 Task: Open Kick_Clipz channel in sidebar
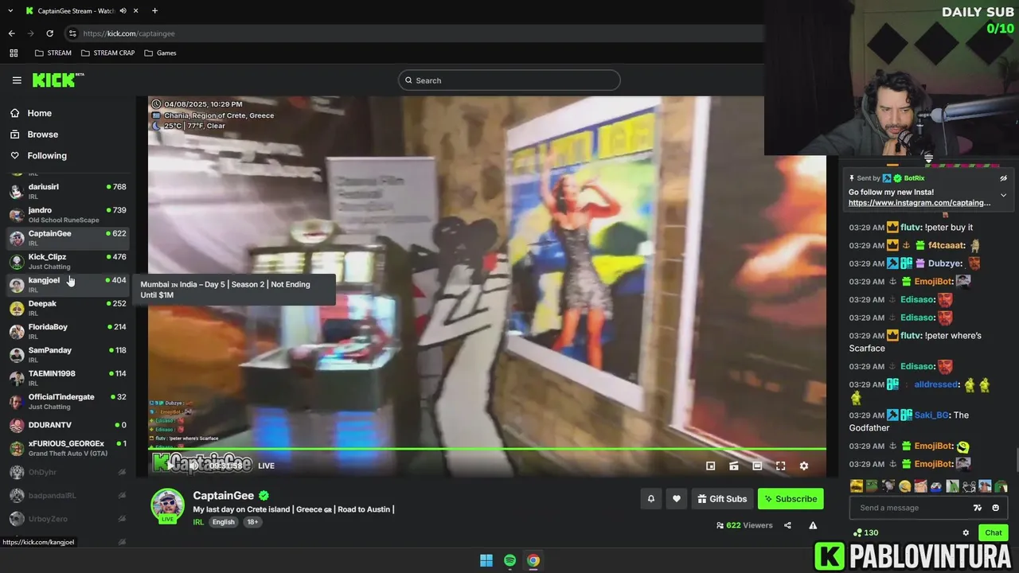click(68, 261)
